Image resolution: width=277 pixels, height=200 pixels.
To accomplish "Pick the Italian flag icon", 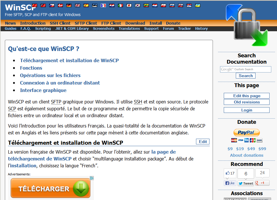I will [120, 5].
